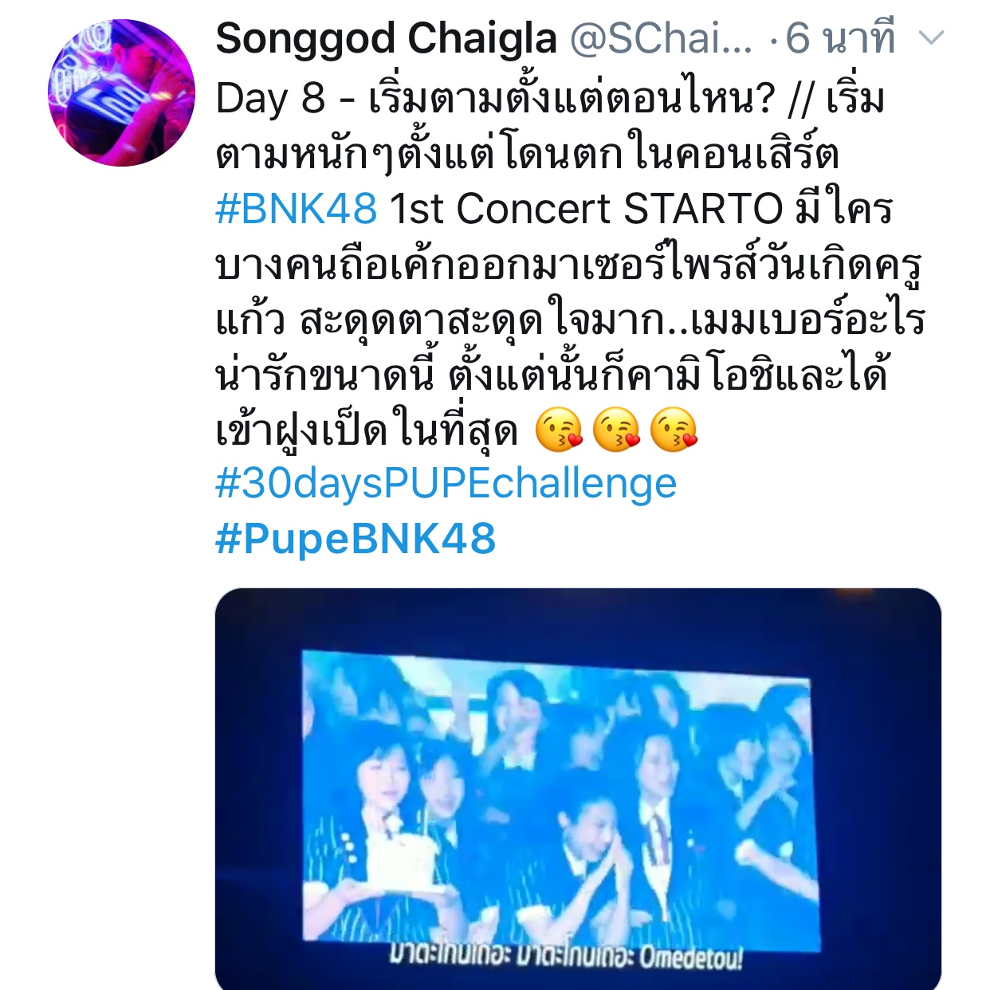Screen dimensions: 990x990
Task: Open the #PupeBNK48 hashtag
Action: coord(356,539)
